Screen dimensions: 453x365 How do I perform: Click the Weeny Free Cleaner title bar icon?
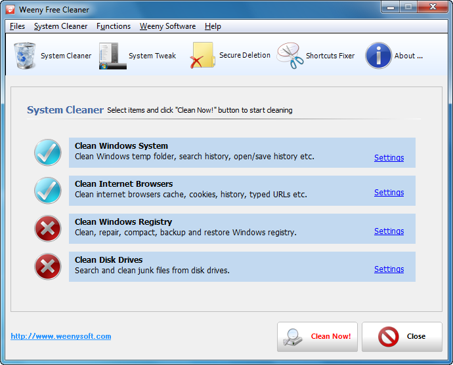(11, 10)
